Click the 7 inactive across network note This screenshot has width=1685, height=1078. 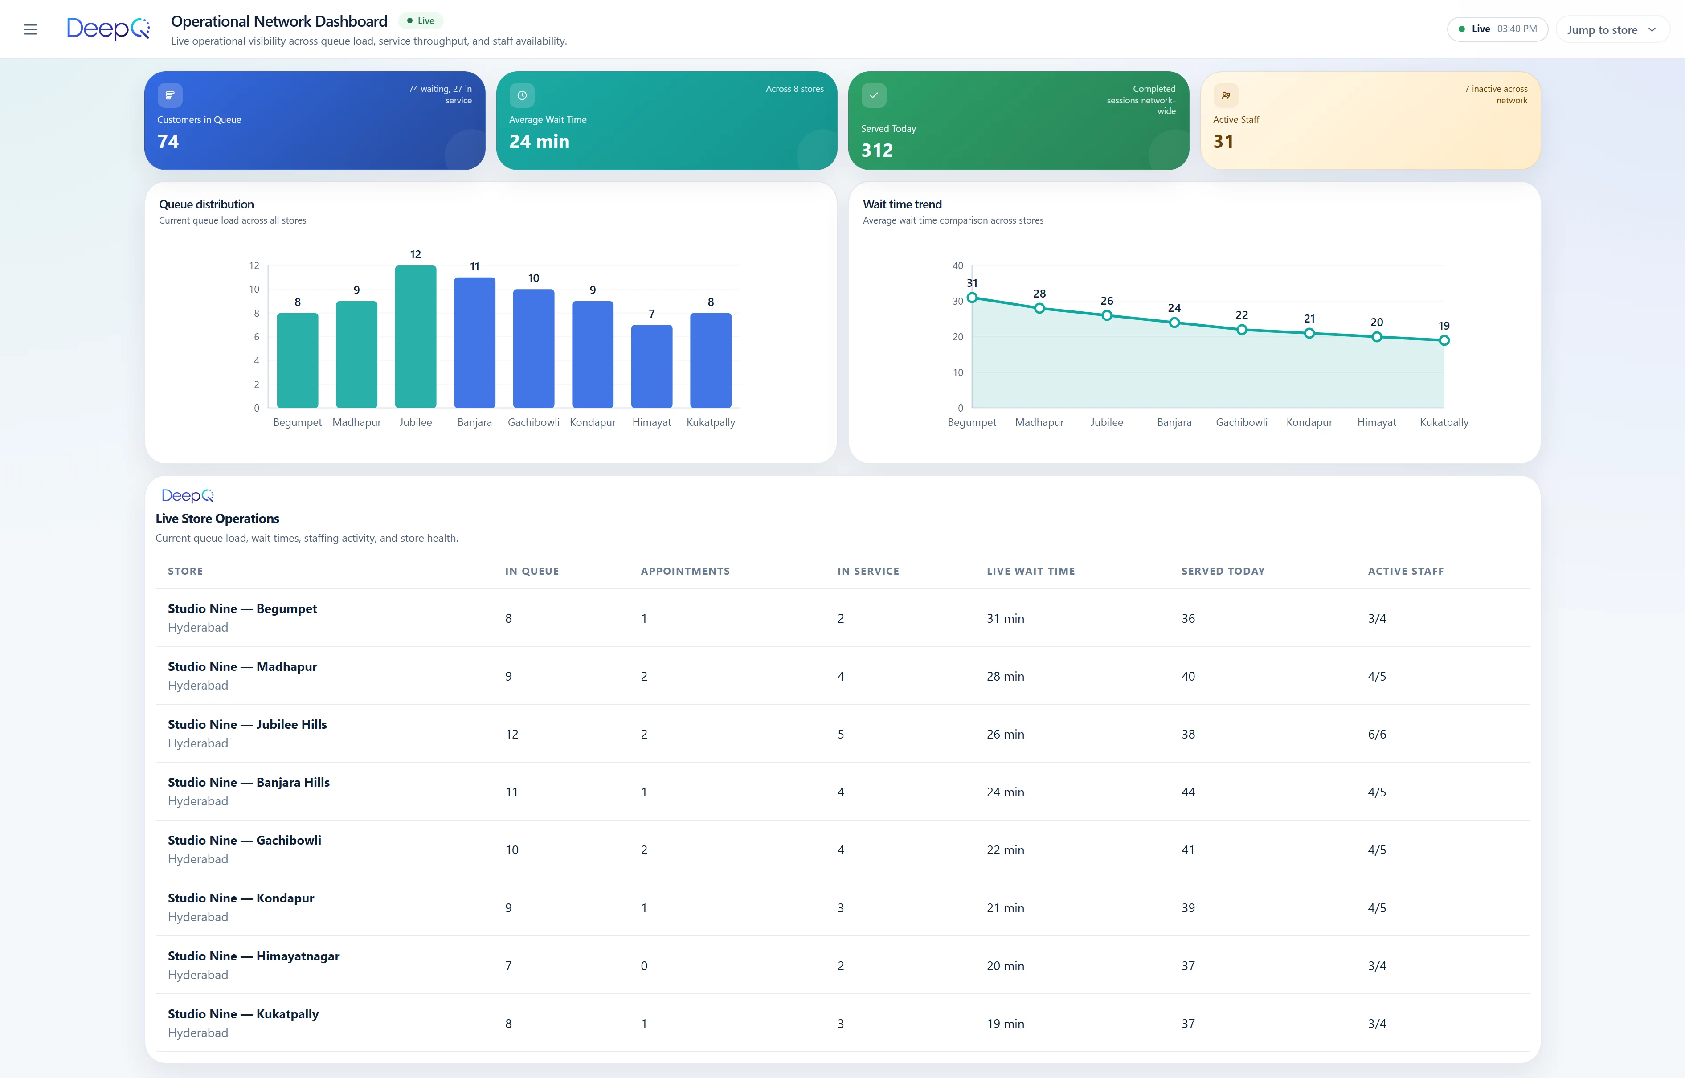1496,94
